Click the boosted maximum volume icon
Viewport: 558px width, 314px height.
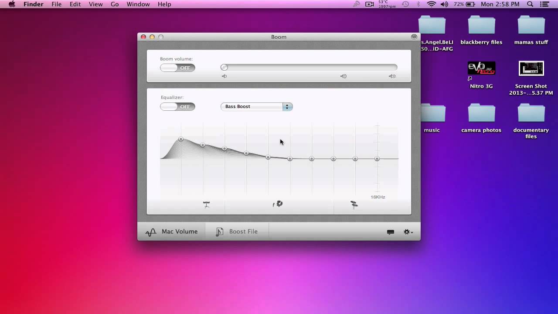coord(392,76)
